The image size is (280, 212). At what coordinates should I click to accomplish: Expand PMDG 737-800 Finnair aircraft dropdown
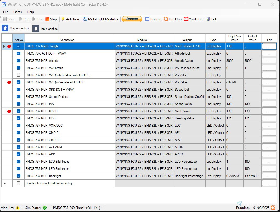pyautogui.click(x=102, y=208)
